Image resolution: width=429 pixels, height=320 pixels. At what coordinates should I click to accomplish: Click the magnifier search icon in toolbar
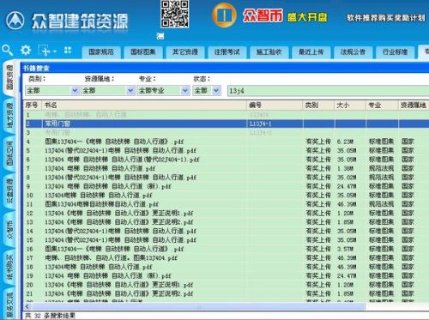point(8,50)
